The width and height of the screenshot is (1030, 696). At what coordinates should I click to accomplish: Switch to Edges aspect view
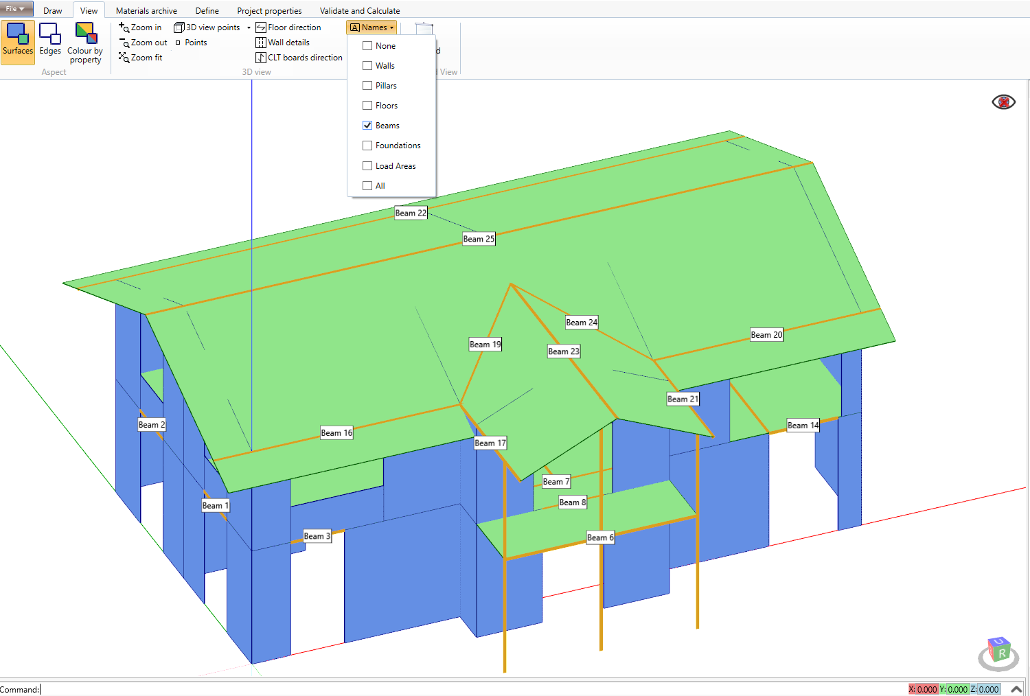click(50, 40)
